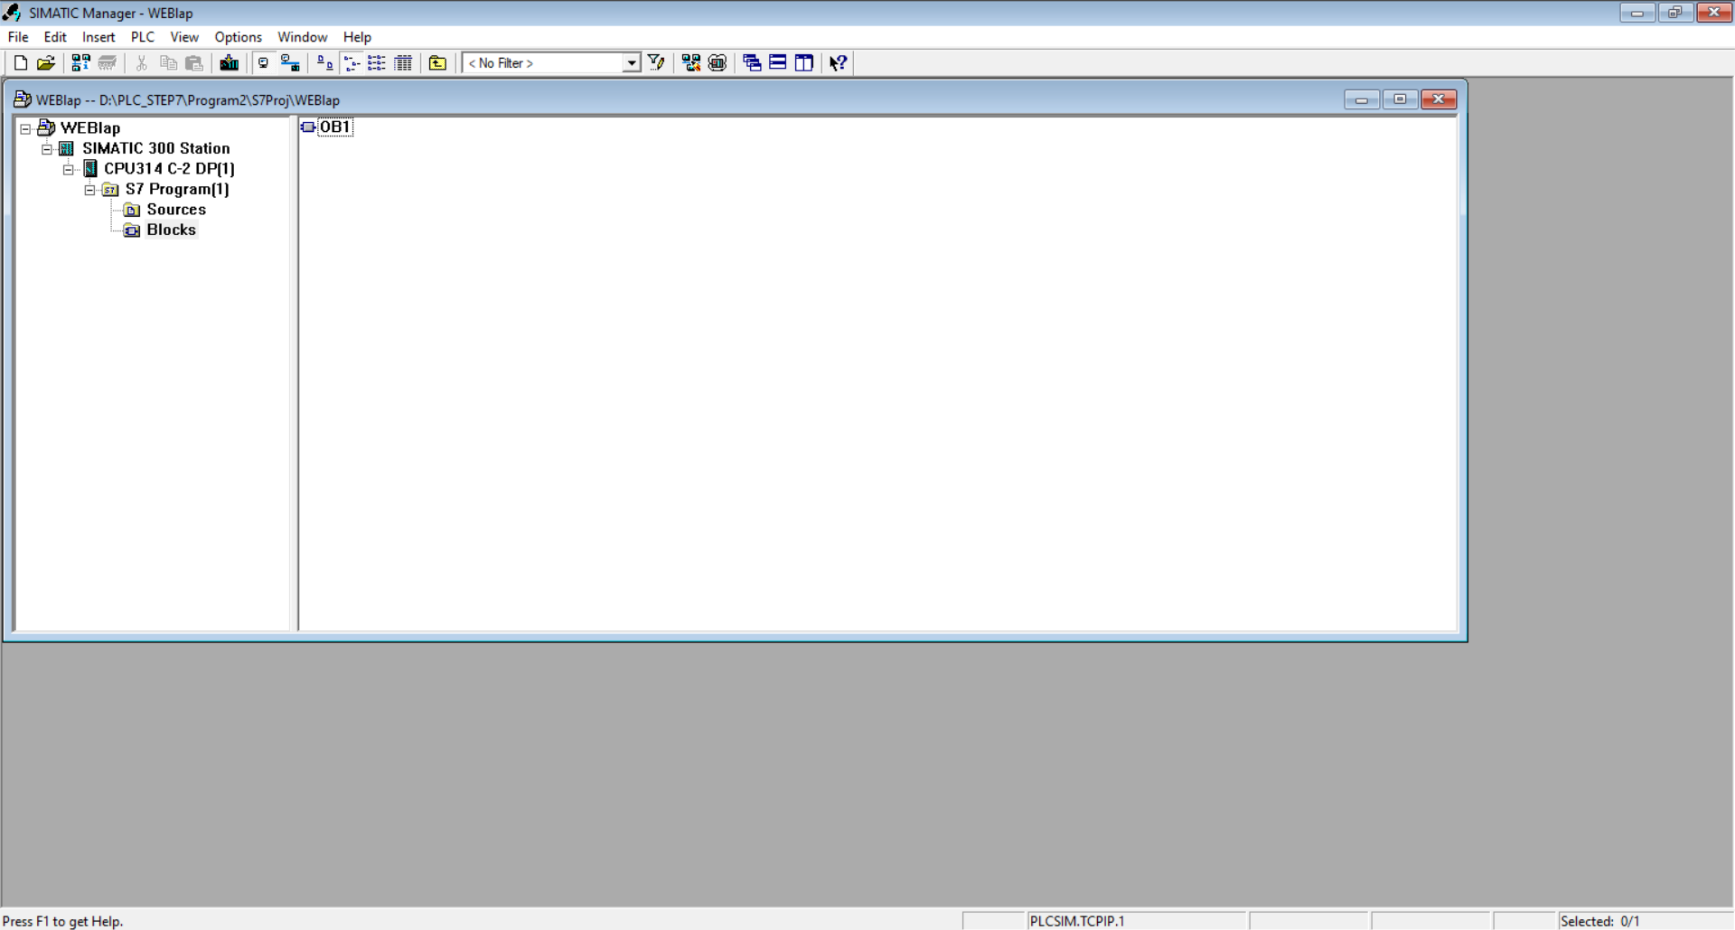Select WEBlap project in tree
This screenshot has width=1735, height=930.
tap(89, 128)
